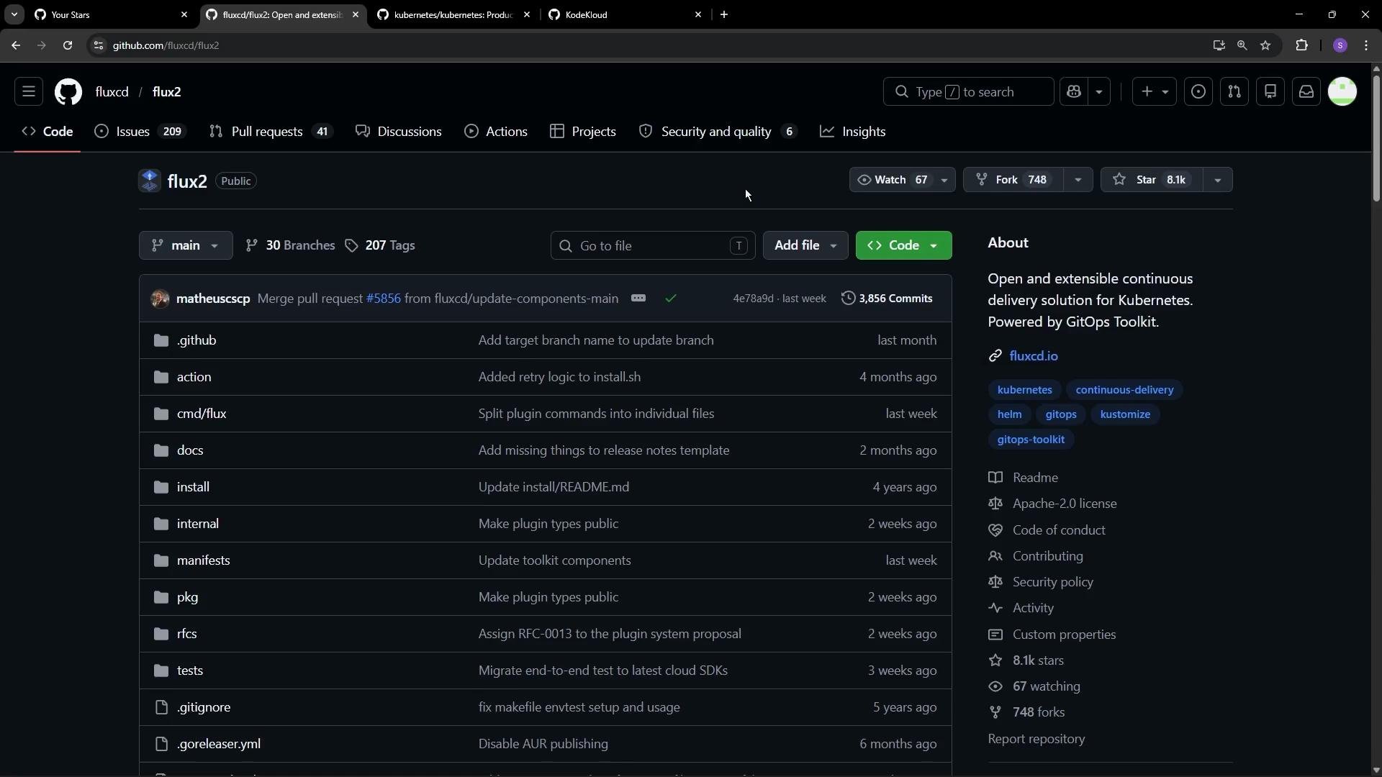Open your issues icon in header
Image resolution: width=1382 pixels, height=777 pixels.
1198,92
